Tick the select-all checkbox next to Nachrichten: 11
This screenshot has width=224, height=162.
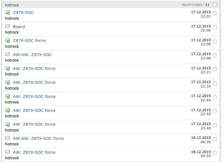[x=214, y=5]
